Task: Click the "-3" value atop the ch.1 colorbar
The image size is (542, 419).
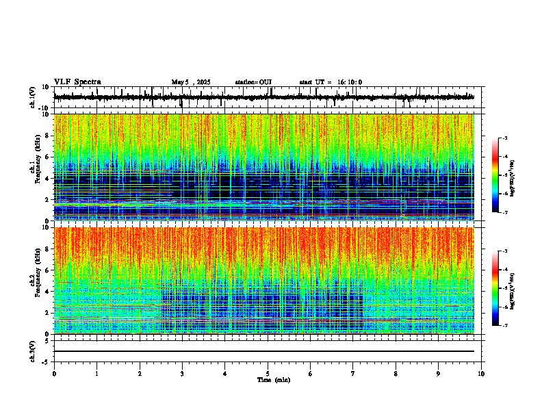Action: (x=505, y=138)
